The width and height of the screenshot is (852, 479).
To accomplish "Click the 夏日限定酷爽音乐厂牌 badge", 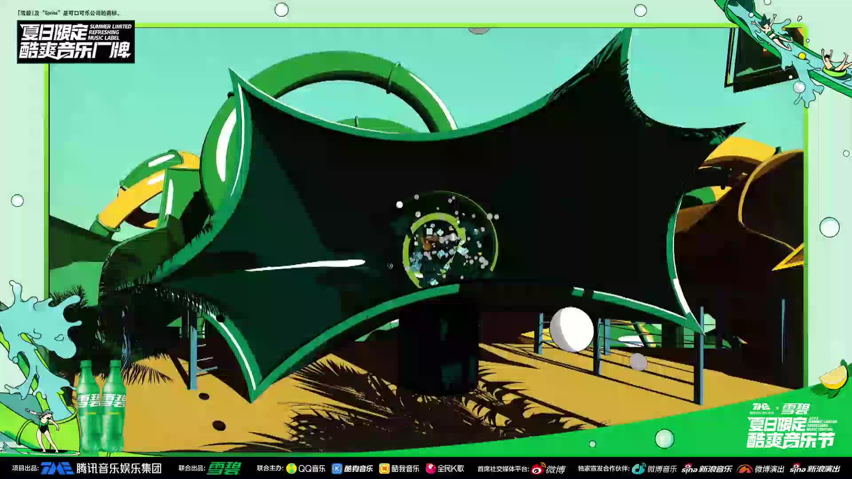I will coord(76,42).
